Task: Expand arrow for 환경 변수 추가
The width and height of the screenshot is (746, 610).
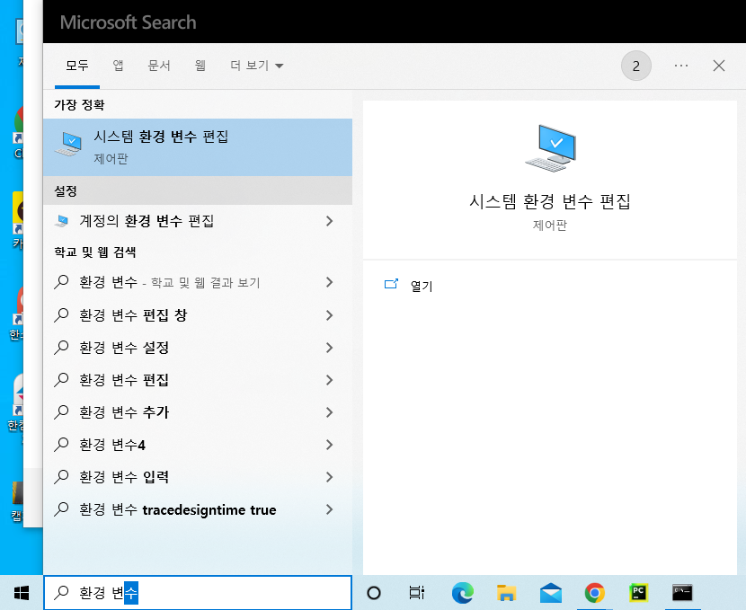Action: [x=329, y=412]
